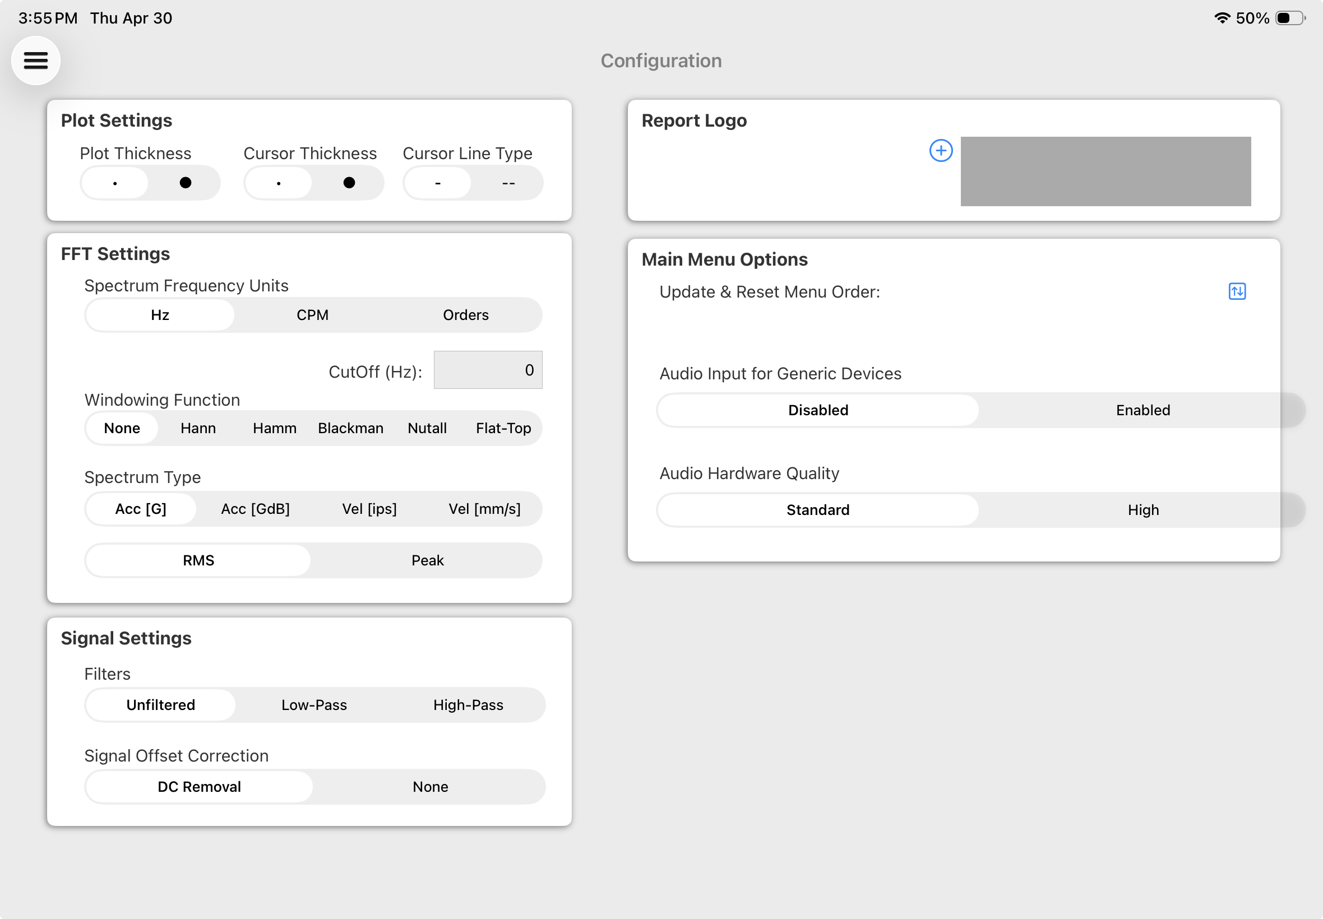Select Hamm windowing function
This screenshot has width=1323, height=919.
coord(275,429)
